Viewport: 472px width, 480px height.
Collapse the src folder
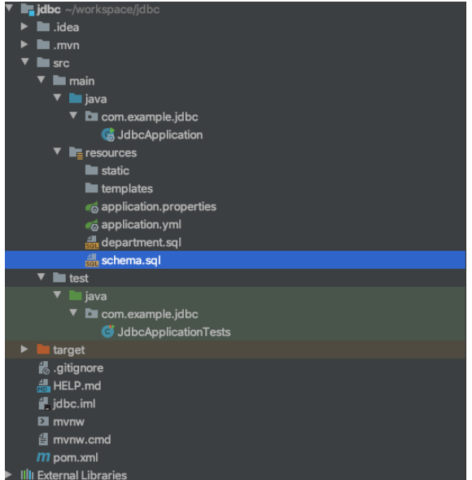[25, 62]
